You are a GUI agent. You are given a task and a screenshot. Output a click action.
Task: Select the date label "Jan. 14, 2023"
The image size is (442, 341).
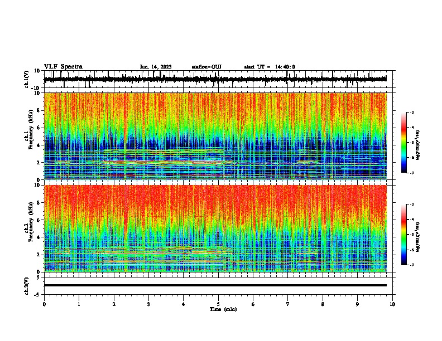pos(156,67)
